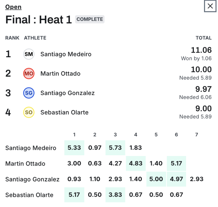
Task: Click Santiago Medeiro's highlighted 5.73 wave score
Action: [x=115, y=148]
